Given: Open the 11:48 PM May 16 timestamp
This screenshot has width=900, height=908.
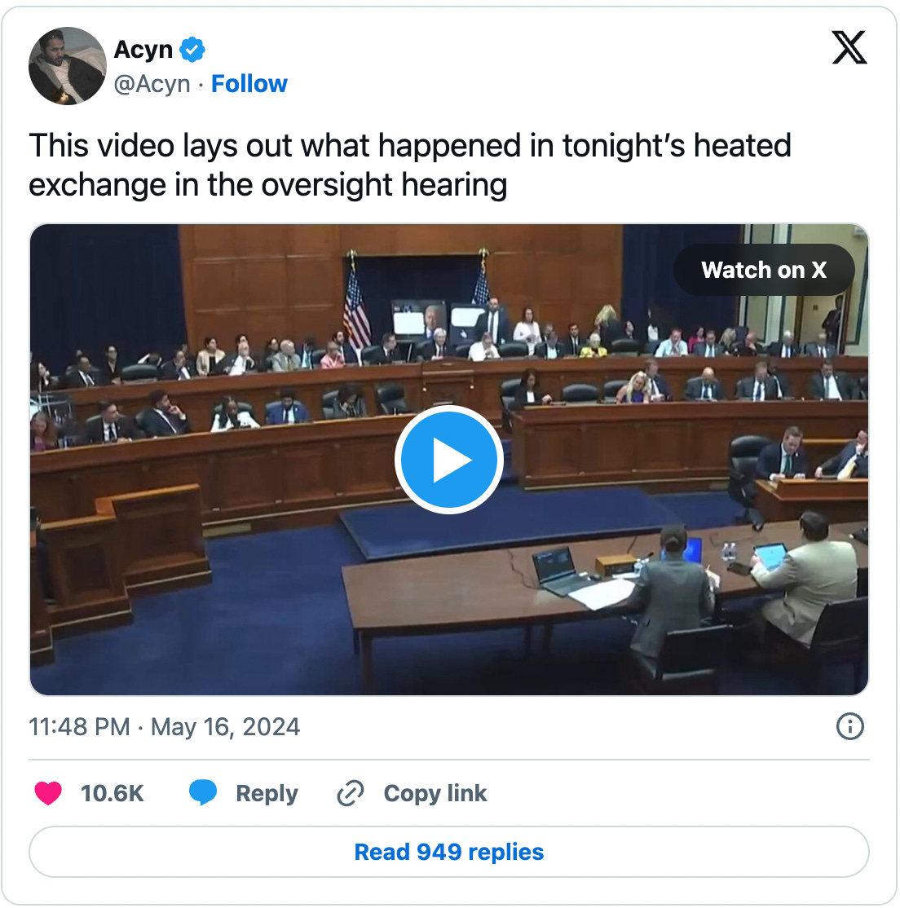Looking at the screenshot, I should pyautogui.click(x=165, y=727).
